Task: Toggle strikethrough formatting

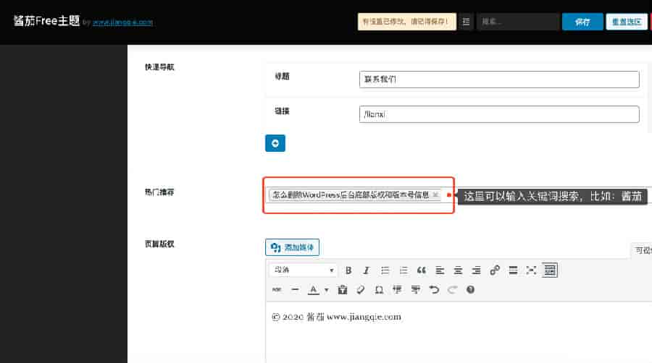Action: (277, 289)
